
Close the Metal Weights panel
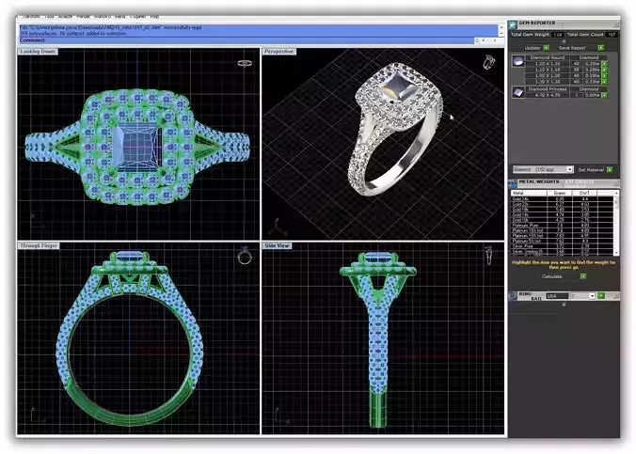[x=615, y=183]
